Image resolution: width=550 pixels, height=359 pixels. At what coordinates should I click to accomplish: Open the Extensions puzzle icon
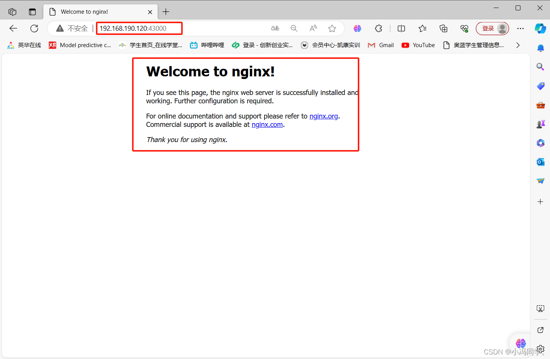(x=378, y=28)
